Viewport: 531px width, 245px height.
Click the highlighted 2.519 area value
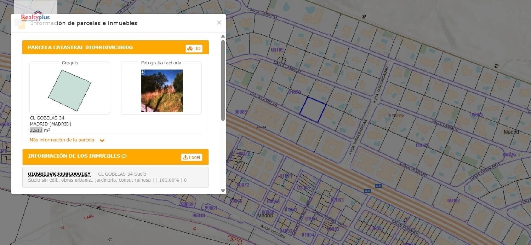(36, 130)
